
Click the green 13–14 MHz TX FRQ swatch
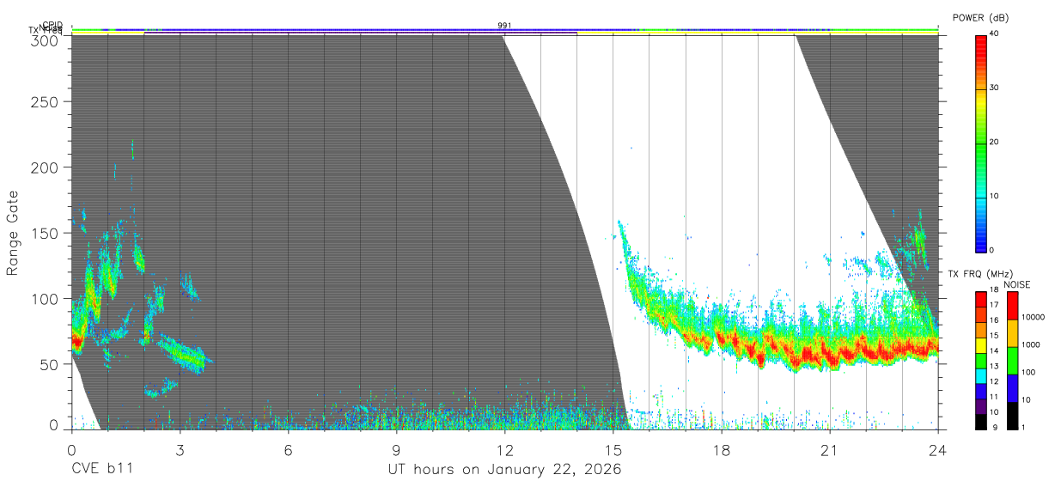pos(981,360)
